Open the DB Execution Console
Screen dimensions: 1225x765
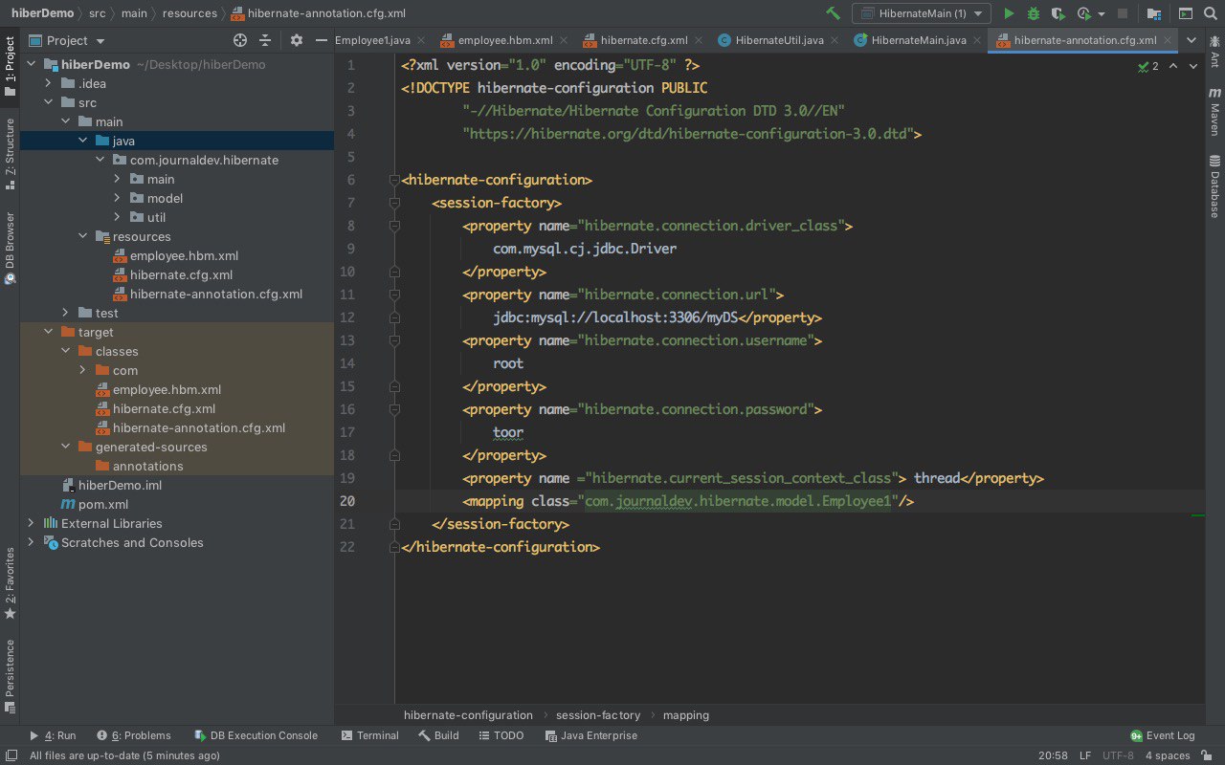coord(256,735)
